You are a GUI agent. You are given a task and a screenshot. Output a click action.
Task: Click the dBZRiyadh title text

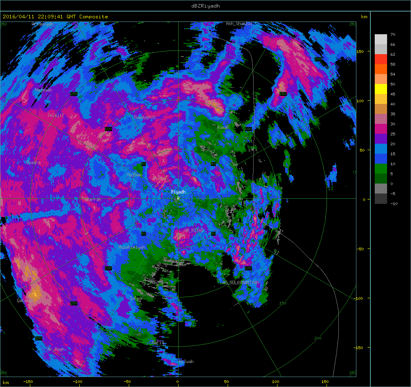coord(206,6)
